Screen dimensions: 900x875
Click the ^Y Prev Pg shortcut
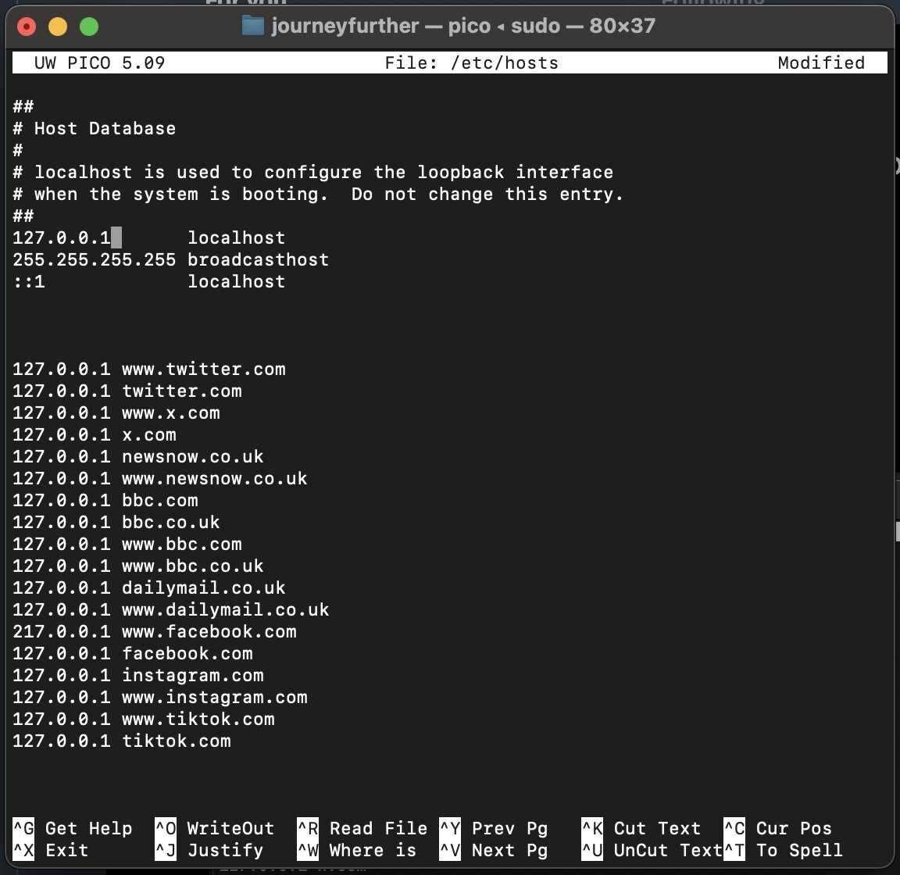(x=494, y=828)
